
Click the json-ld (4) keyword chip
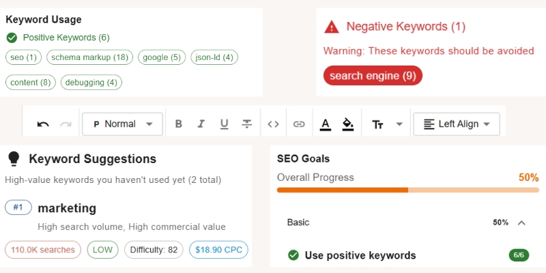click(214, 57)
